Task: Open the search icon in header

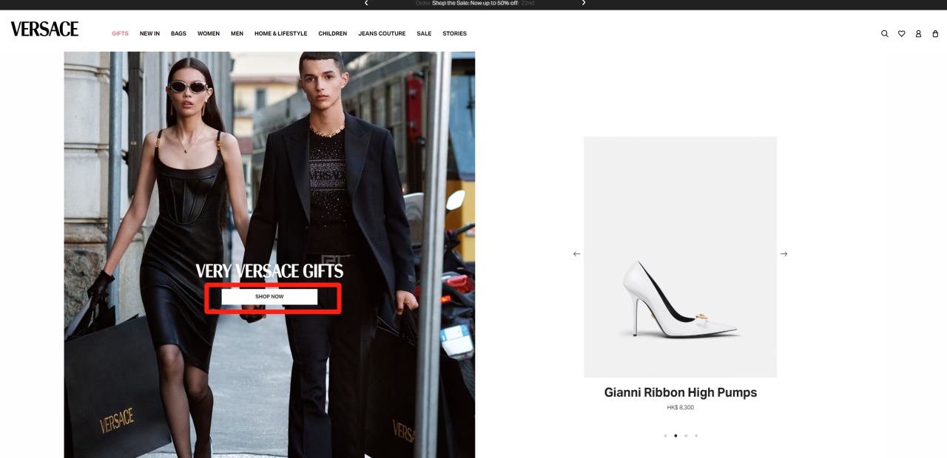Action: click(x=884, y=33)
